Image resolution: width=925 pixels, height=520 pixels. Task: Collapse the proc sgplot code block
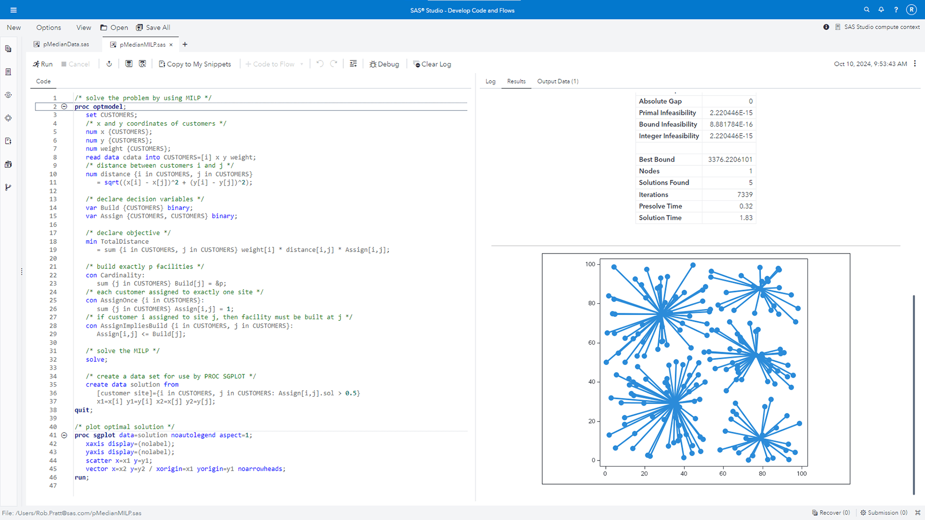pyautogui.click(x=64, y=435)
